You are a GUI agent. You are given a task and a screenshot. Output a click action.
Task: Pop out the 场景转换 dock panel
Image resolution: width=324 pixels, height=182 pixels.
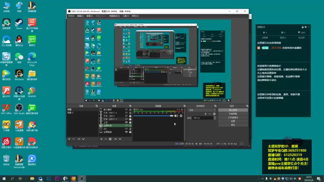pyautogui.click(x=215, y=106)
